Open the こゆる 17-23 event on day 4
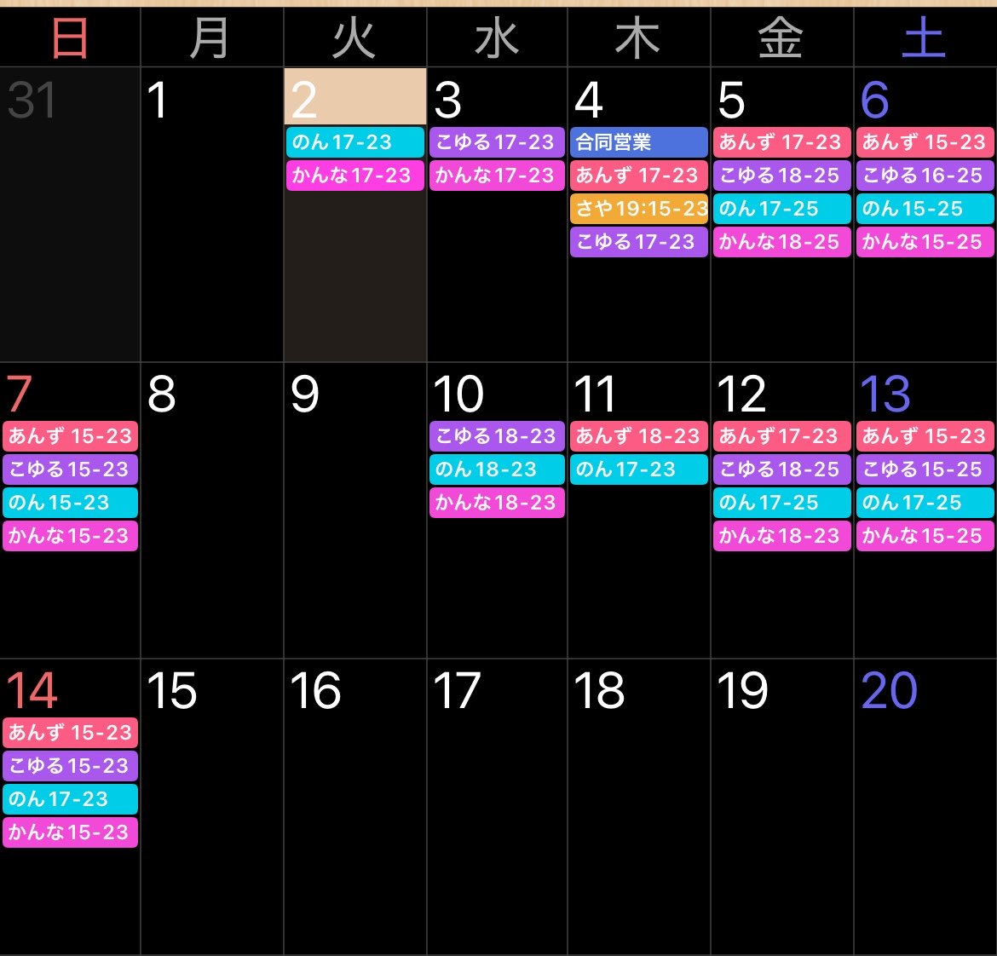The height and width of the screenshot is (956, 997). pos(639,241)
